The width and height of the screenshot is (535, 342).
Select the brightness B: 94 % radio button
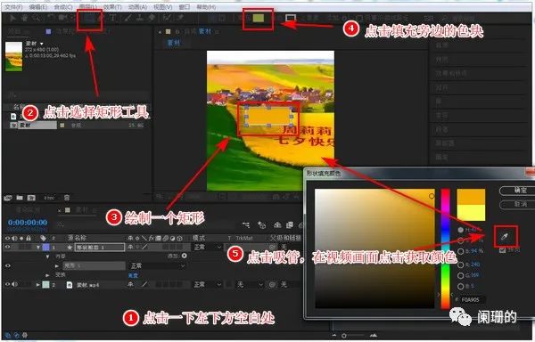tap(461, 251)
